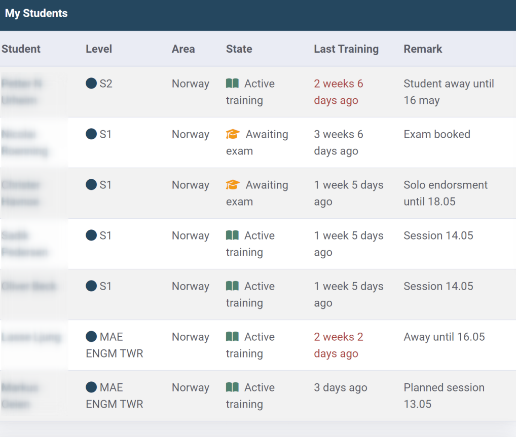Screen dimensions: 516x437
Task: Sort by the Last Training column header
Action: coord(347,49)
